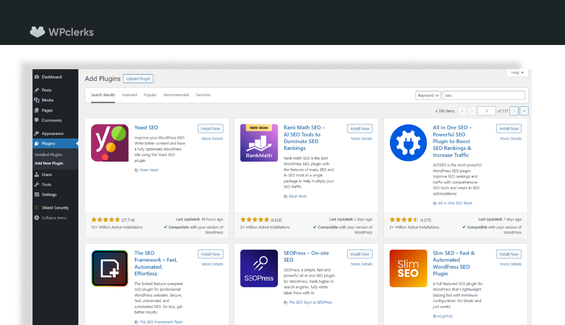Click the WPclerks logo
This screenshot has width=565, height=325.
[62, 32]
